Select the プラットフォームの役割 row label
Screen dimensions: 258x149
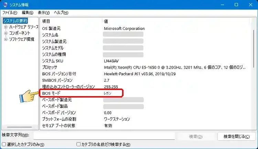[59, 119]
